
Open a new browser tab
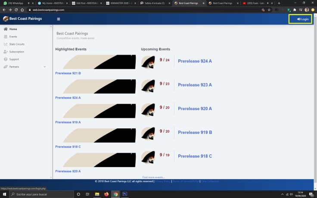pos(279,3)
